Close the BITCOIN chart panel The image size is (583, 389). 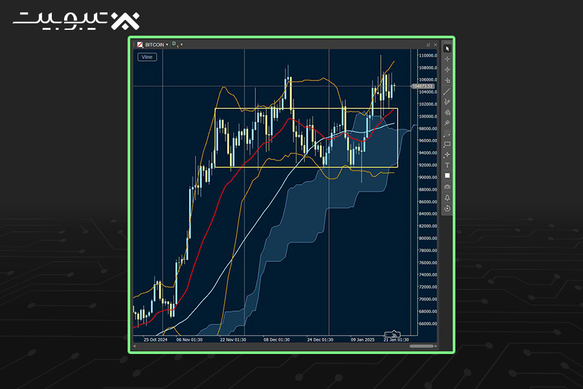pyautogui.click(x=435, y=45)
